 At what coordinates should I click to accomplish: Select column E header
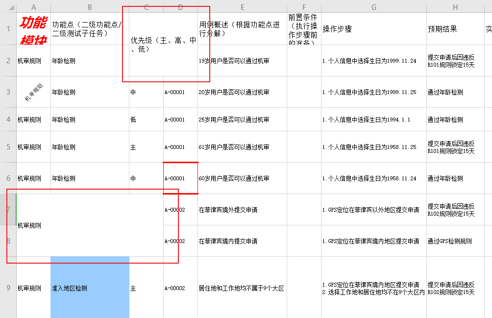pyautogui.click(x=242, y=7)
